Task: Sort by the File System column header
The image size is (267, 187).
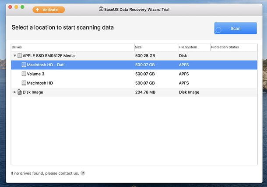Action: tap(194, 48)
